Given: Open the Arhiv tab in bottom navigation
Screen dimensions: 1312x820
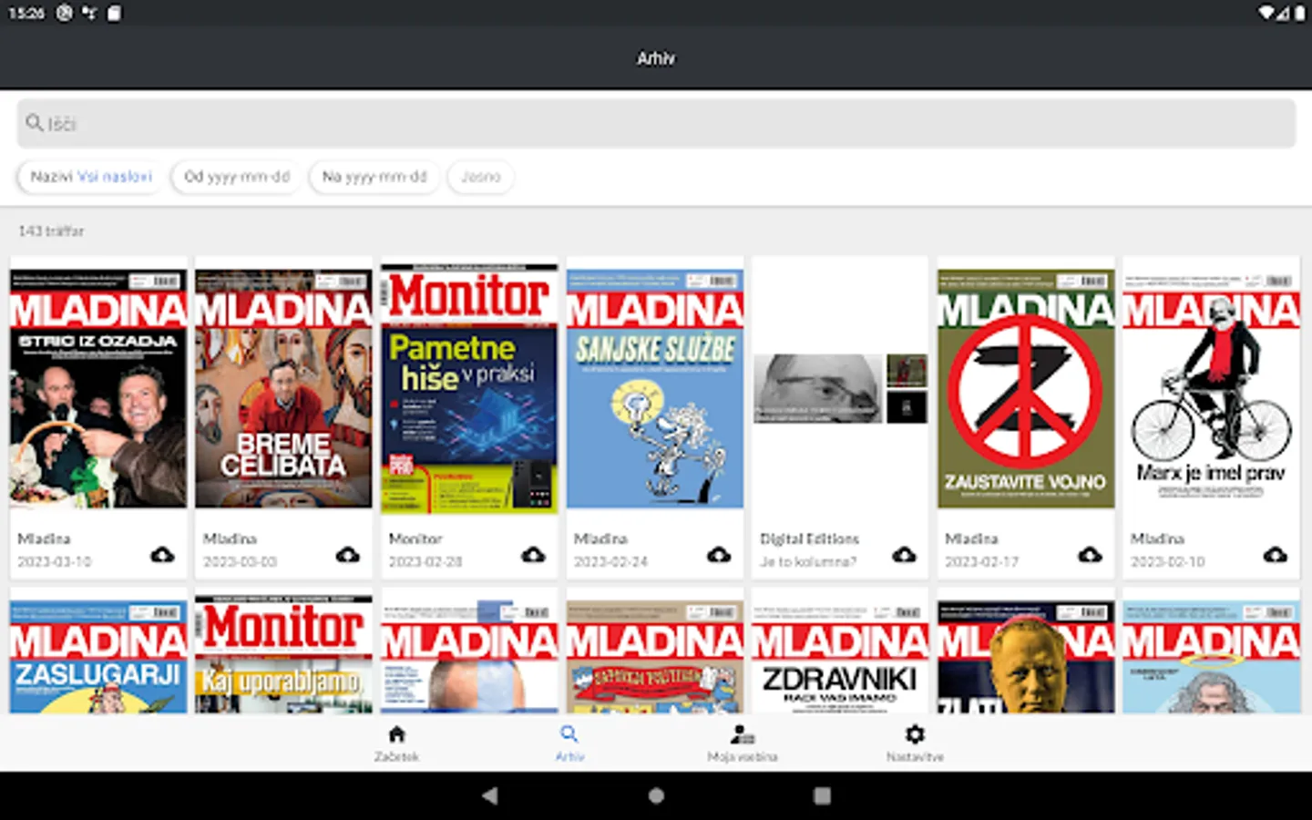Looking at the screenshot, I should (x=569, y=743).
